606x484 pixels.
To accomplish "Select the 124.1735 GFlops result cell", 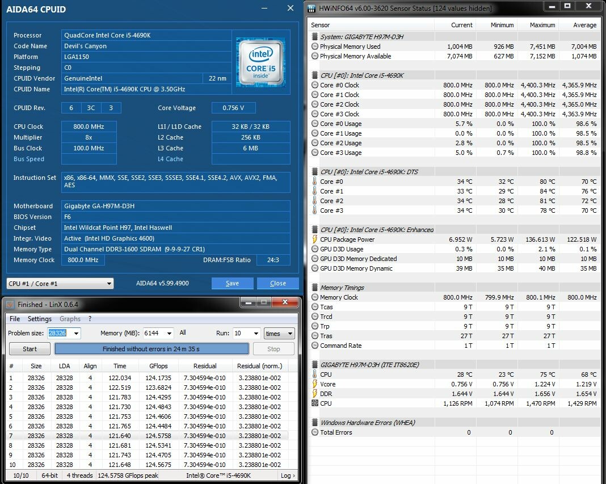I will (158, 378).
